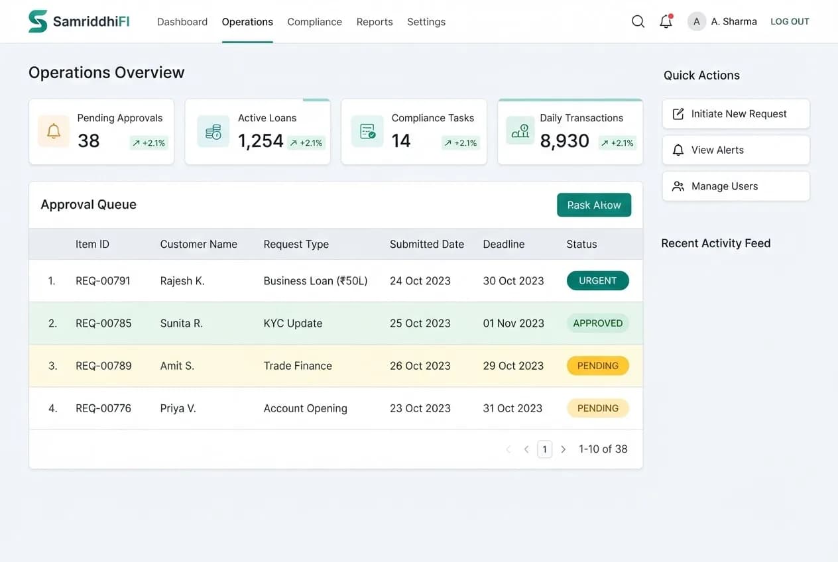Click Compliance Tasks +2.1% trend badge

click(x=461, y=142)
